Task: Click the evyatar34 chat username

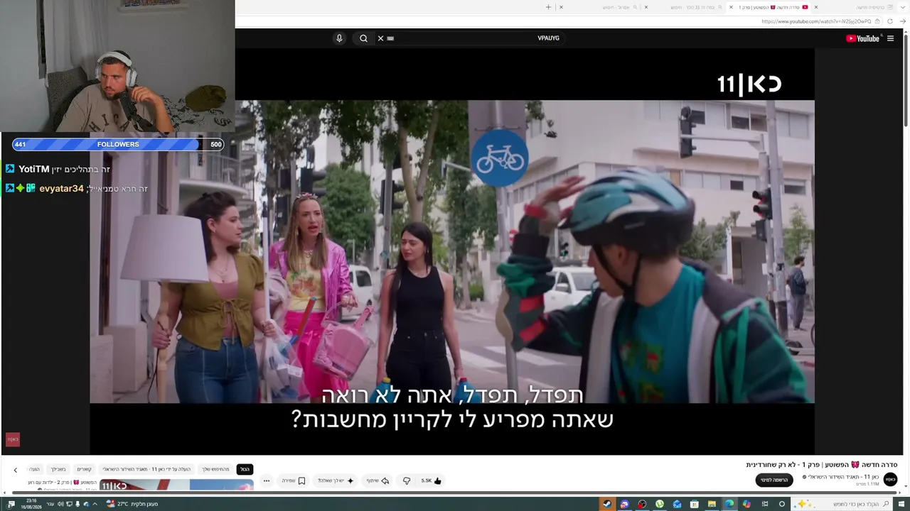Action: point(61,189)
